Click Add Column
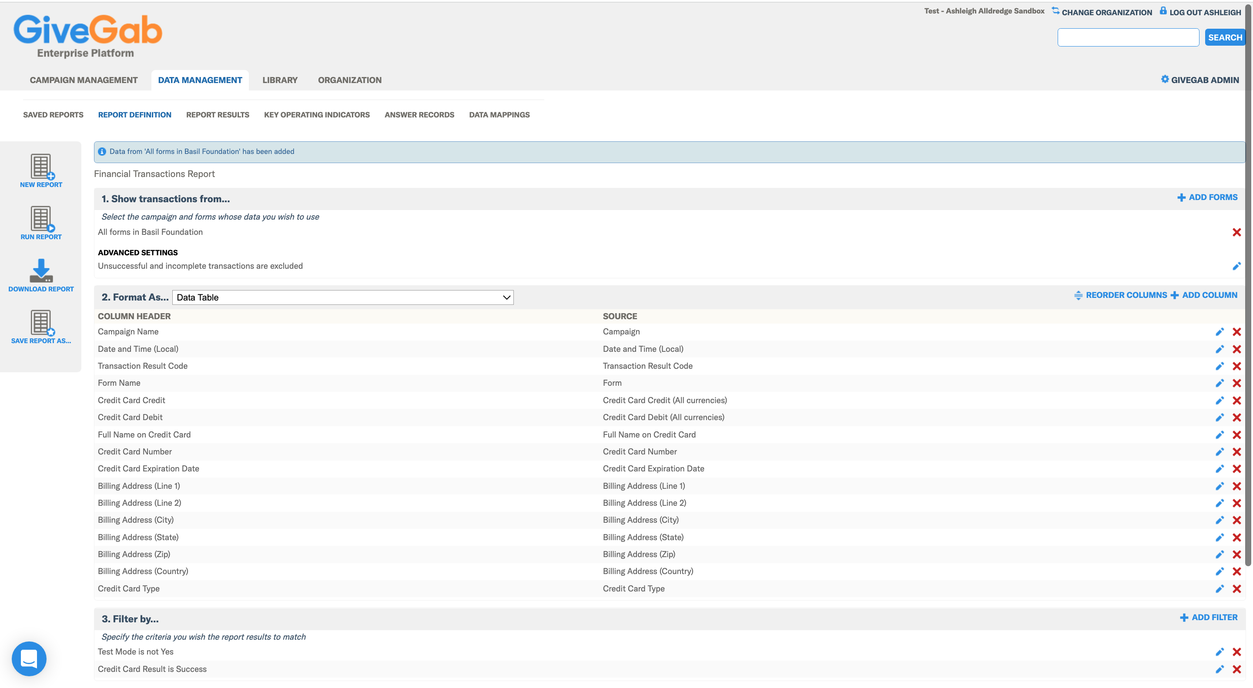This screenshot has height=688, width=1253. pyautogui.click(x=1204, y=295)
